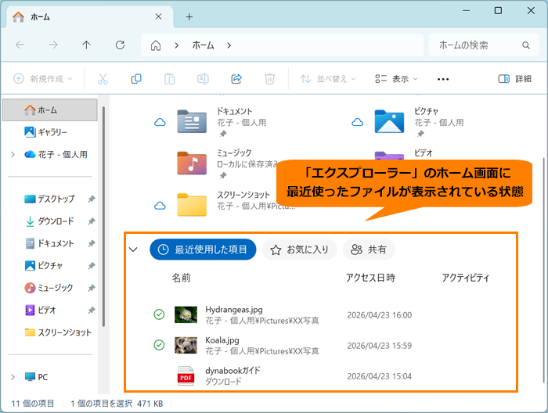Click the sync status check for Hydrangeas.jpg
This screenshot has height=413, width=548.
coord(159,314)
